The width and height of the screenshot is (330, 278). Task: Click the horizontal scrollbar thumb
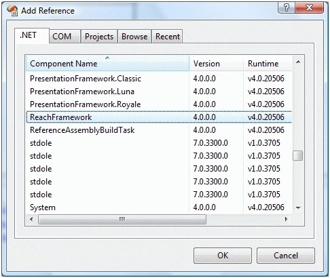(x=122, y=219)
